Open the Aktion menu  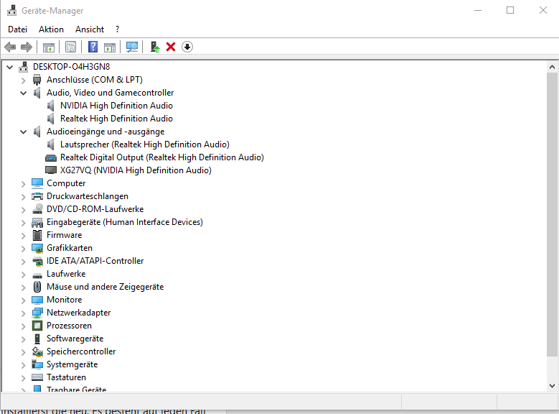tap(52, 29)
